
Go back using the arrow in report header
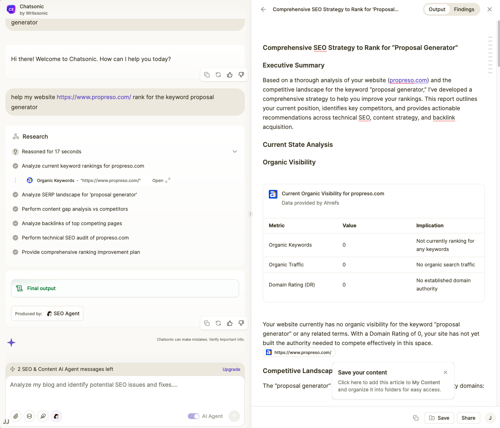click(263, 9)
